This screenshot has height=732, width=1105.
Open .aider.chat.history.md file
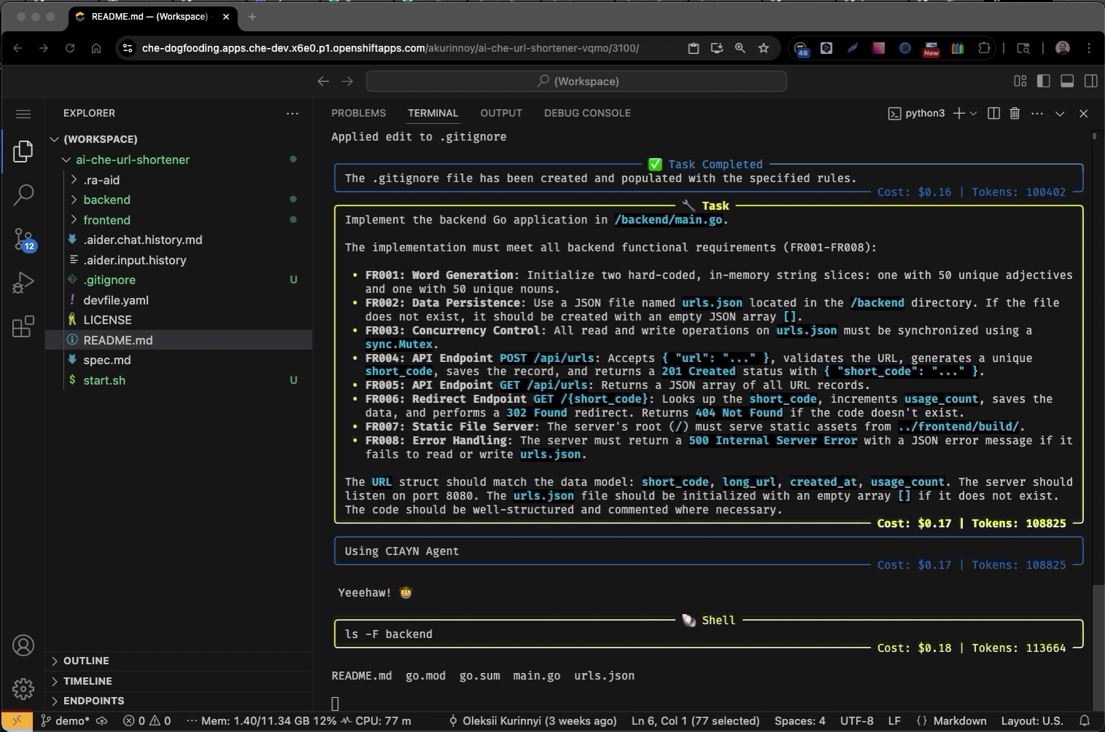[x=143, y=240]
